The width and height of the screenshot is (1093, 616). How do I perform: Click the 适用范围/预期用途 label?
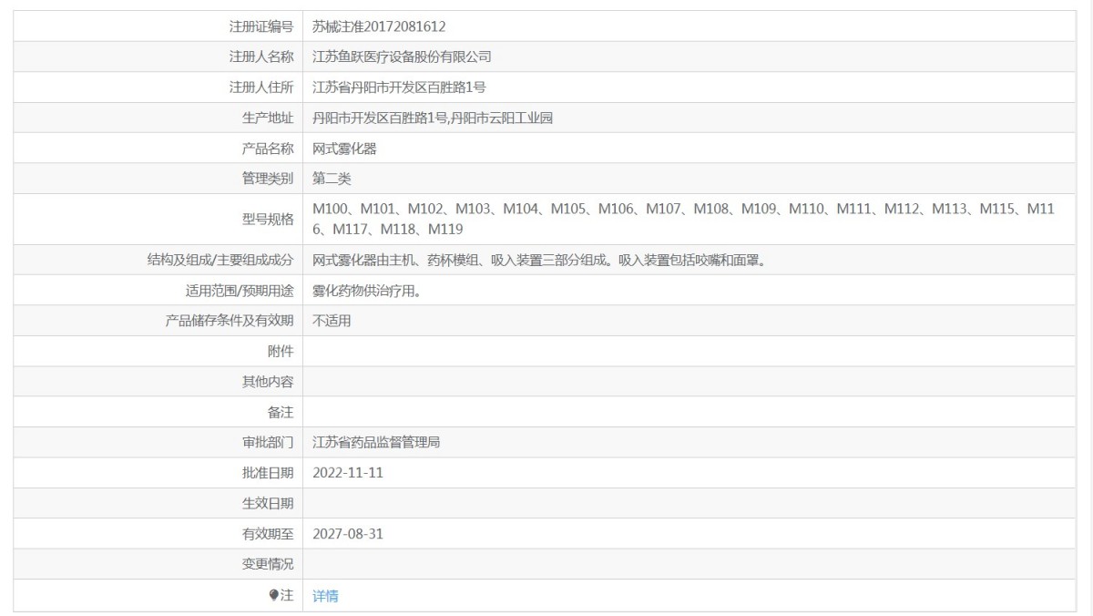[240, 291]
